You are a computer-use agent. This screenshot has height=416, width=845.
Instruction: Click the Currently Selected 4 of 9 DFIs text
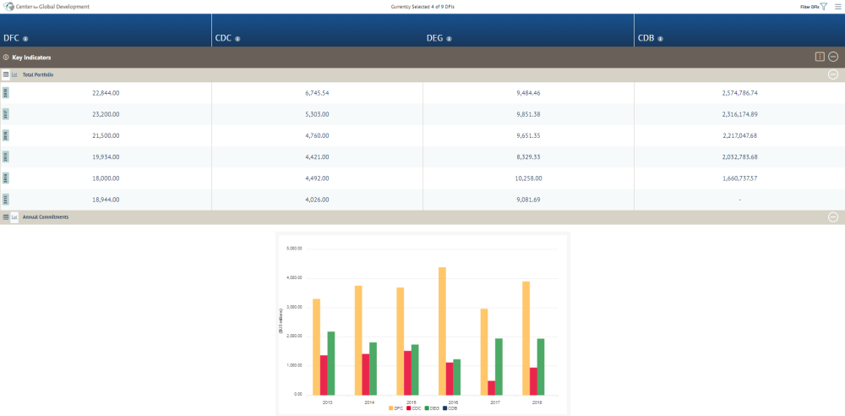click(422, 7)
